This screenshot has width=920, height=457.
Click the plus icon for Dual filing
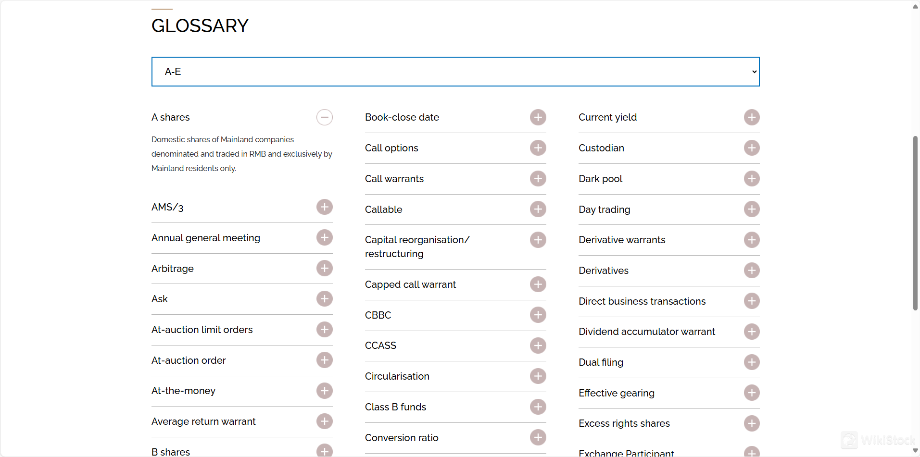point(751,362)
